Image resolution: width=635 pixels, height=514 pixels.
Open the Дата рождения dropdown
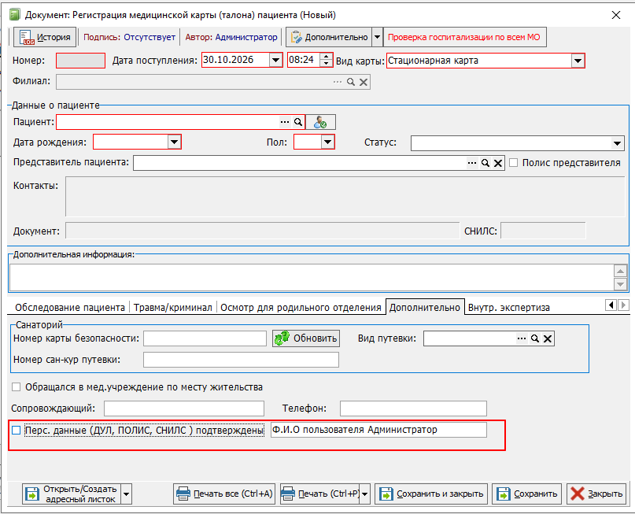pyautogui.click(x=174, y=142)
